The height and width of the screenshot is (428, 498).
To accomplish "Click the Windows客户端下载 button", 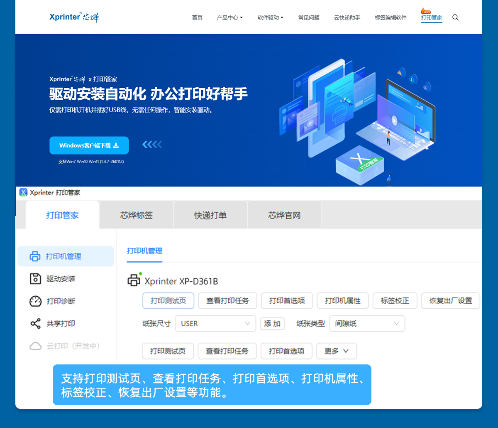I will tap(89, 145).
